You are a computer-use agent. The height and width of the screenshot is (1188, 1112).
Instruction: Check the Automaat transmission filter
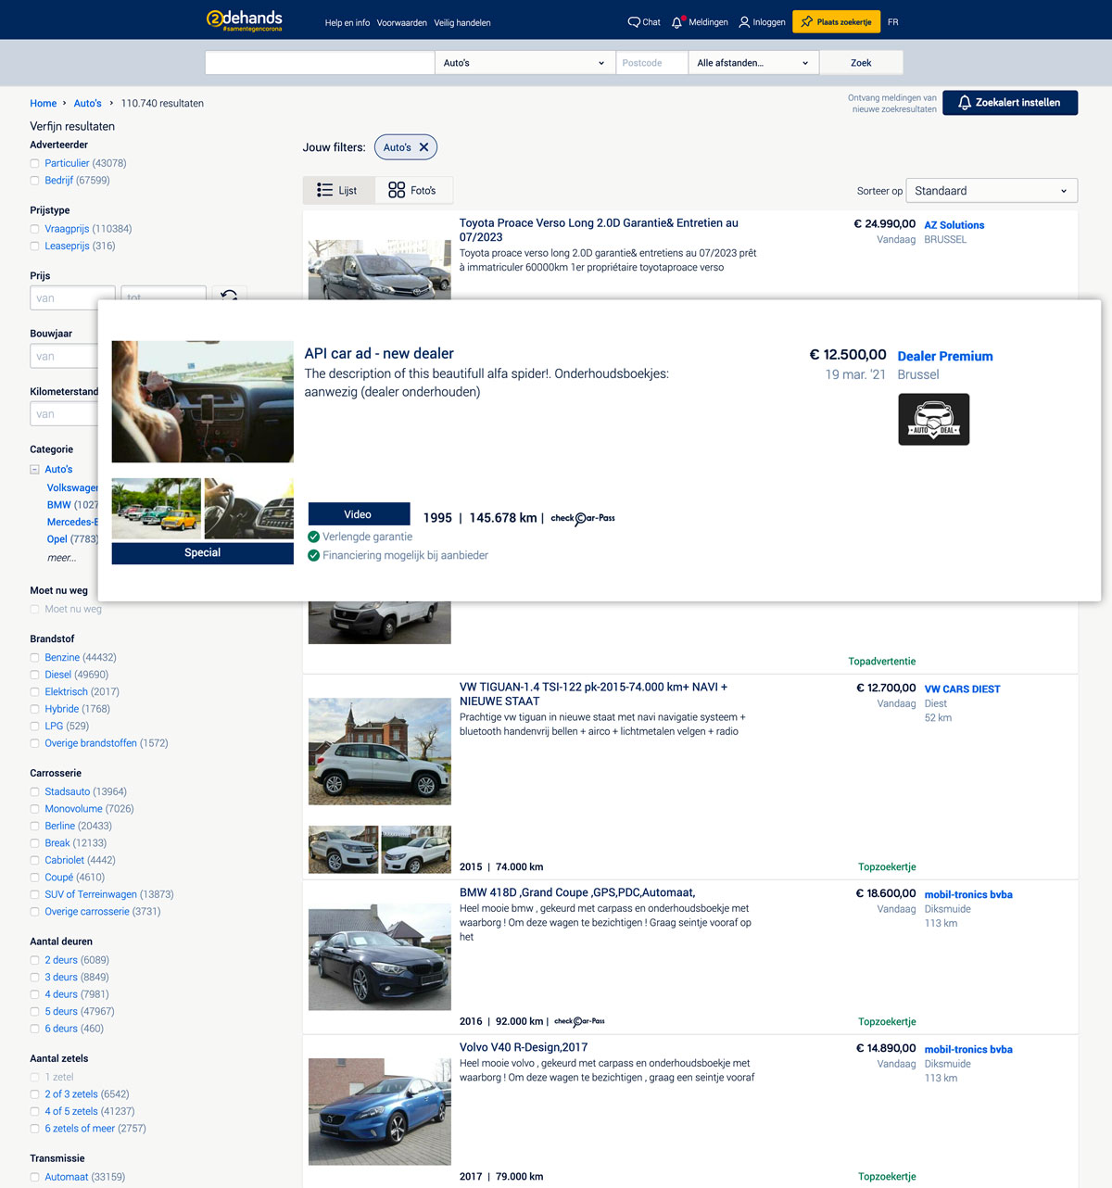tap(35, 1177)
